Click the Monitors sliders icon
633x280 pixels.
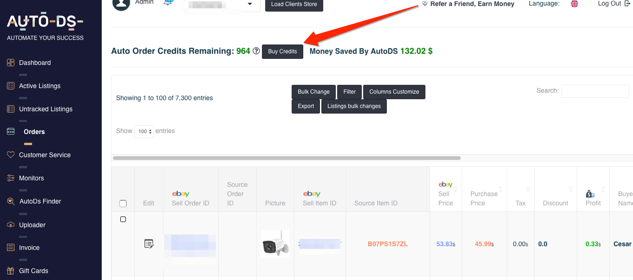pos(11,178)
